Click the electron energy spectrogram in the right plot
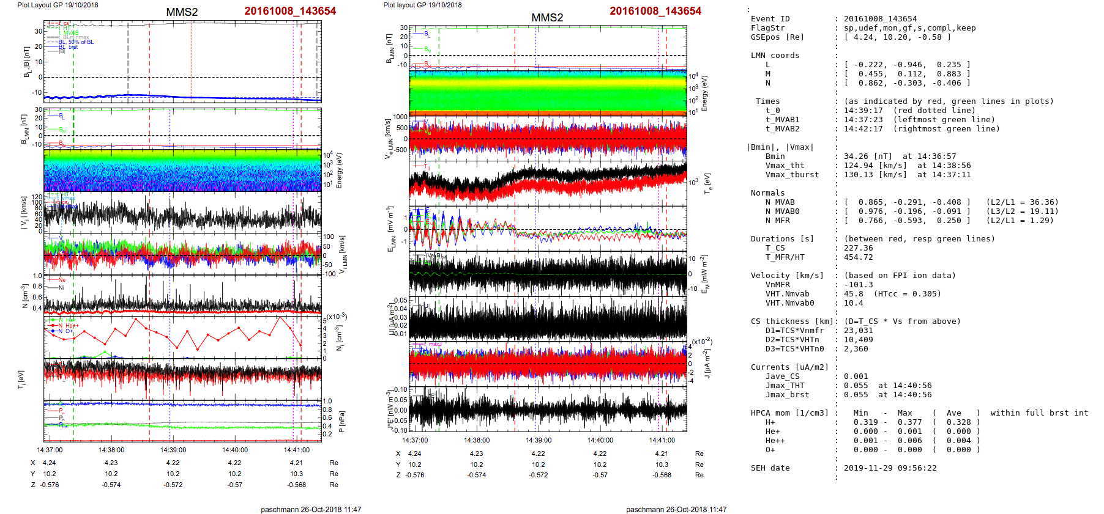The width and height of the screenshot is (1104, 514). (548, 93)
